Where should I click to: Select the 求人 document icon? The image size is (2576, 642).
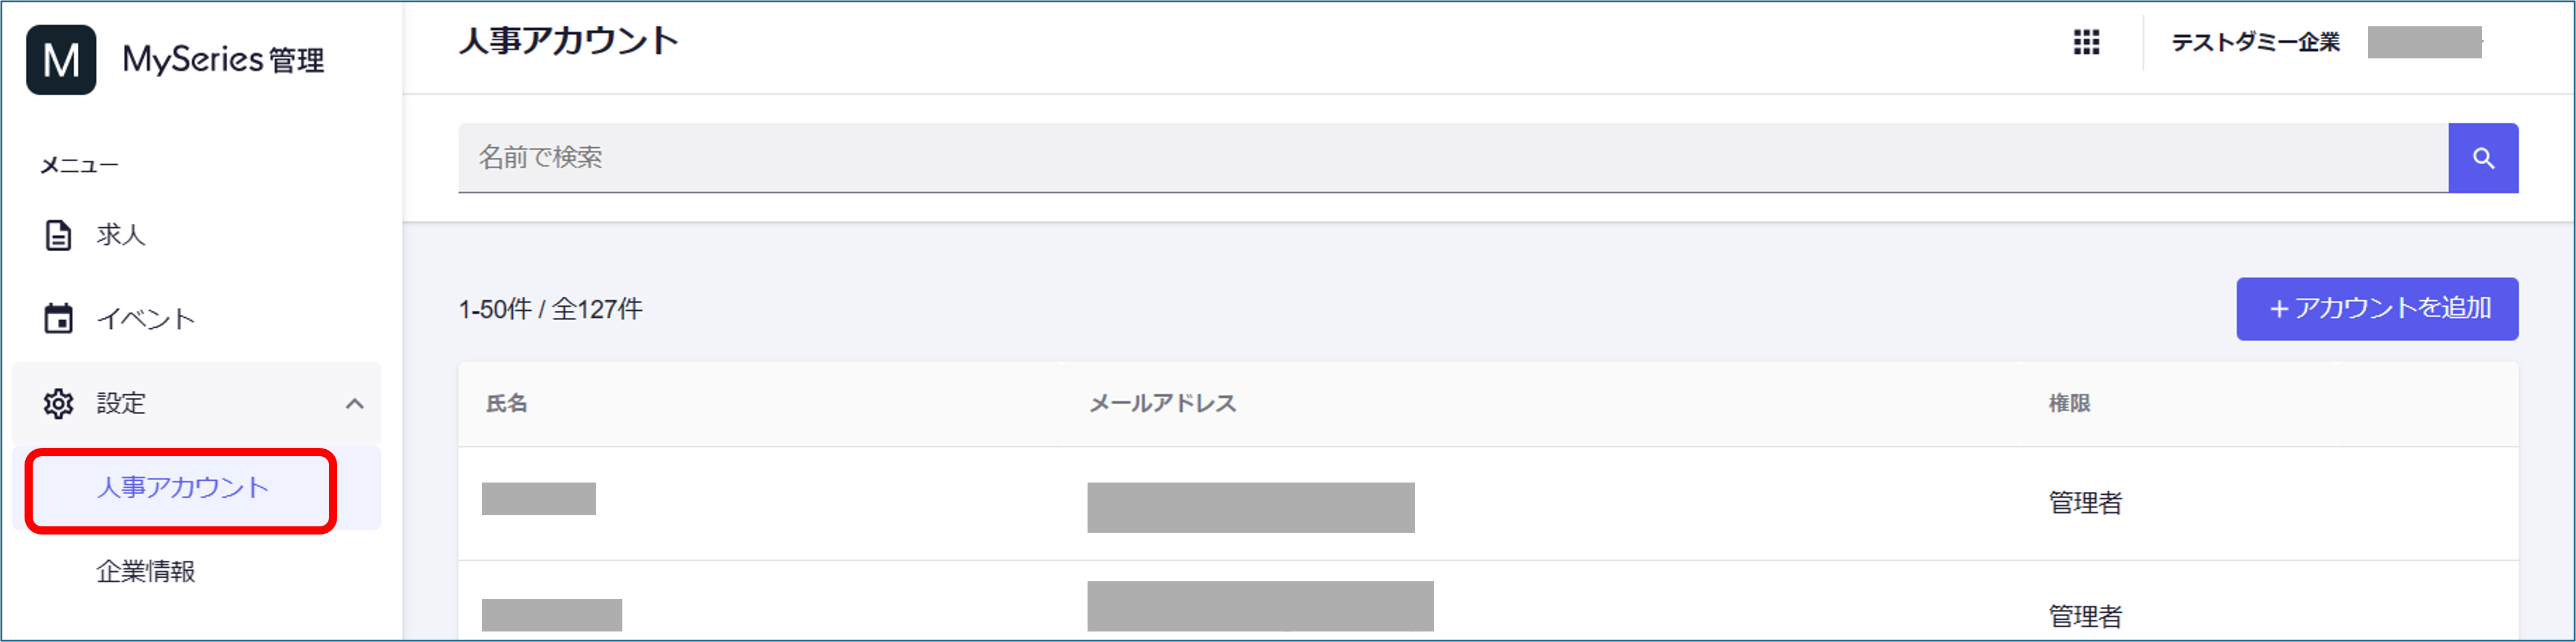tap(57, 236)
